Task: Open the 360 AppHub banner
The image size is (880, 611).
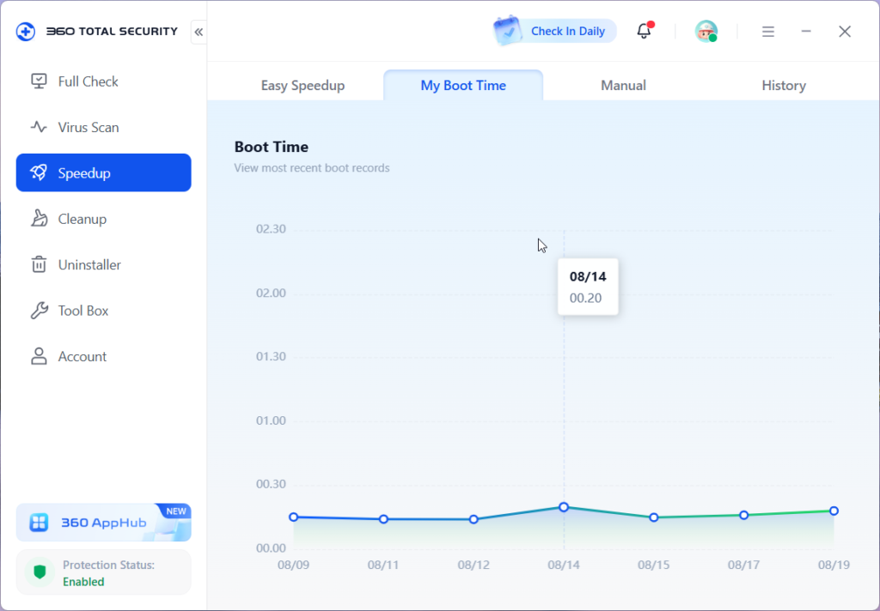Action: 104,523
